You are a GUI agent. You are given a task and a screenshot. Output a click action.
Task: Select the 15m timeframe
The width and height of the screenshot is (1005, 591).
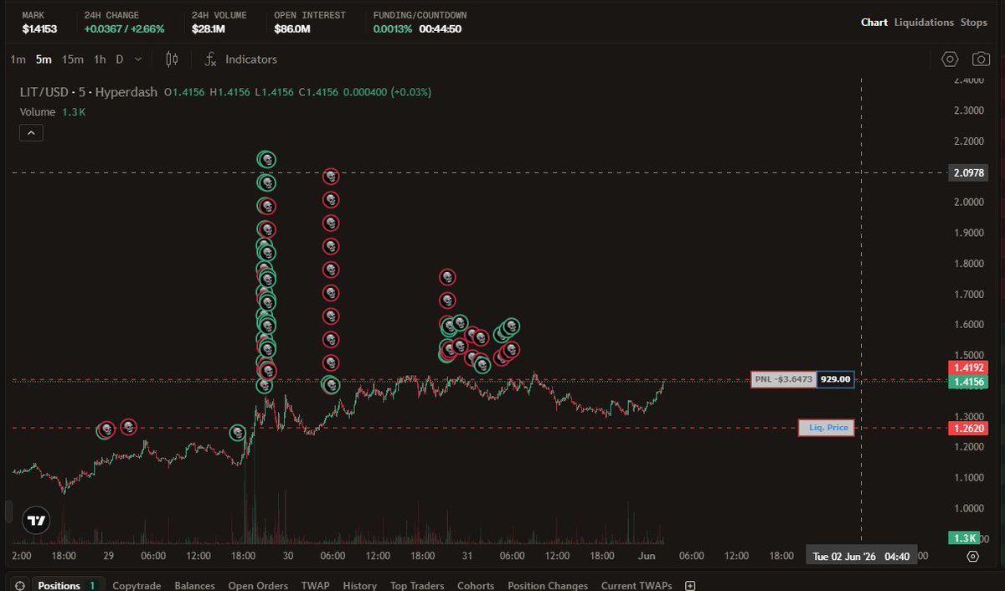[x=73, y=59]
